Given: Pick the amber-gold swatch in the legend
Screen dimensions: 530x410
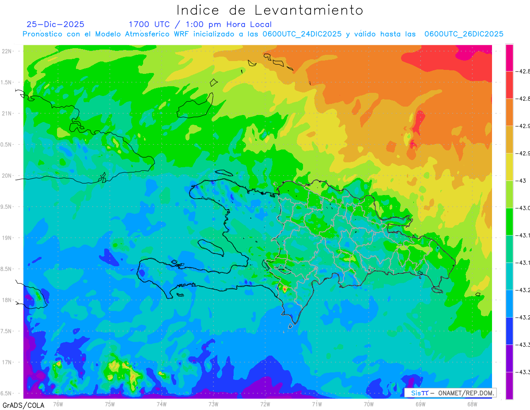Looking at the screenshot, I should coord(510,140).
